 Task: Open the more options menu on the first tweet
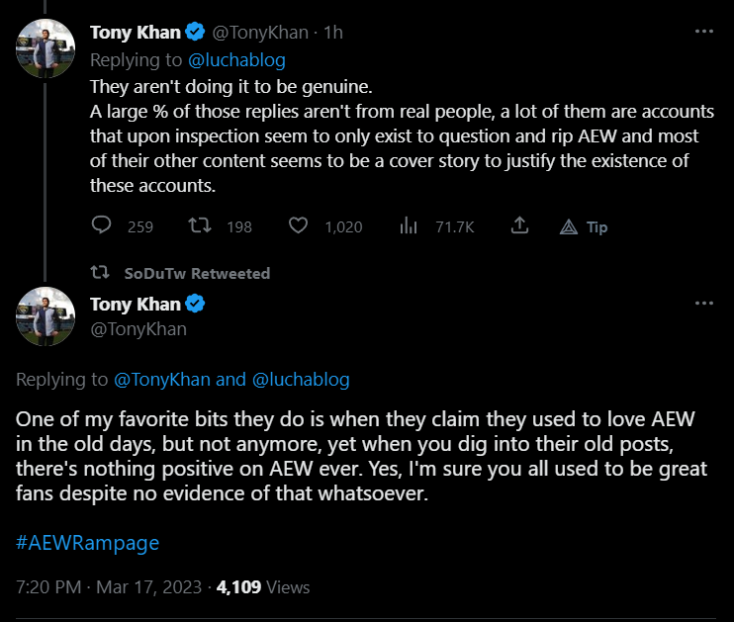704,32
